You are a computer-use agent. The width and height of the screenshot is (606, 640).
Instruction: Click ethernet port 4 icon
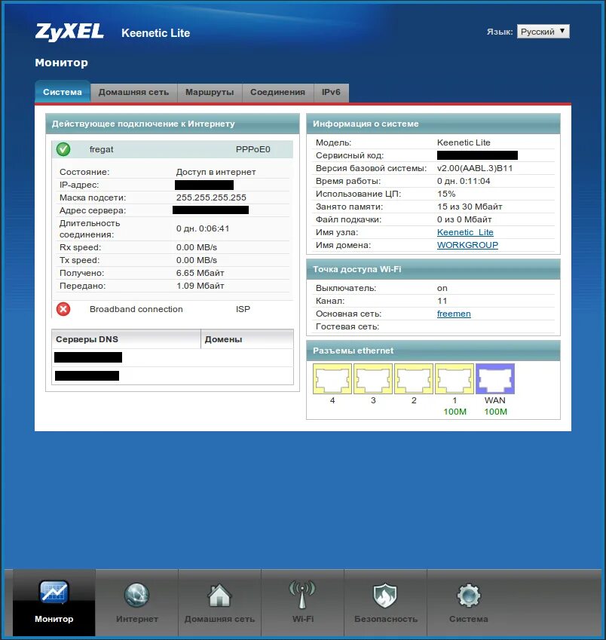(x=332, y=378)
